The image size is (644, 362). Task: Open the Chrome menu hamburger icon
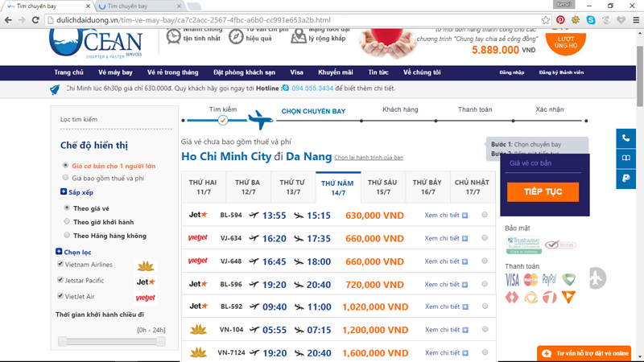pos(636,19)
